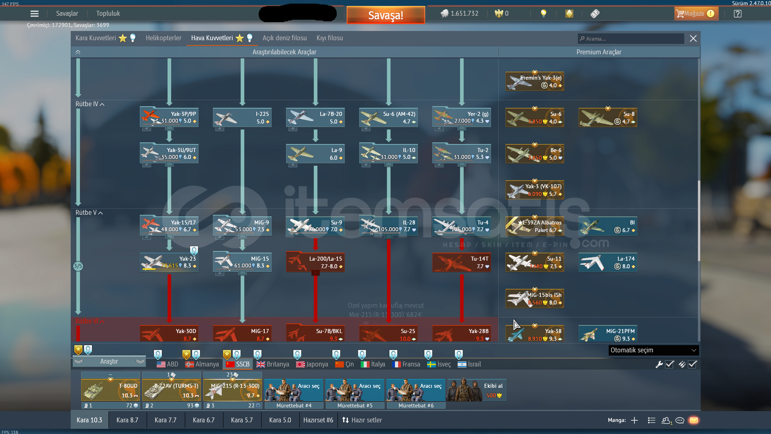This screenshot has height=434, width=771.
Task: Click Aracı seç for Mürettebat #4
Action: click(294, 391)
